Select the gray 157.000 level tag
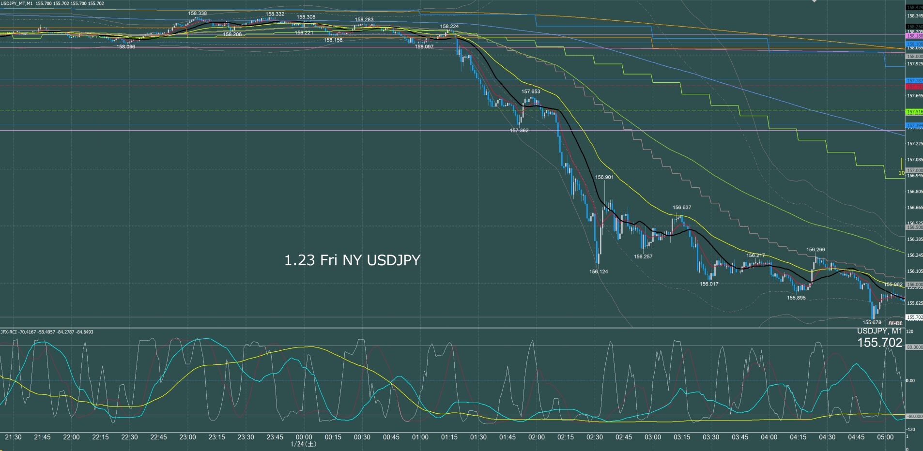 [914, 170]
